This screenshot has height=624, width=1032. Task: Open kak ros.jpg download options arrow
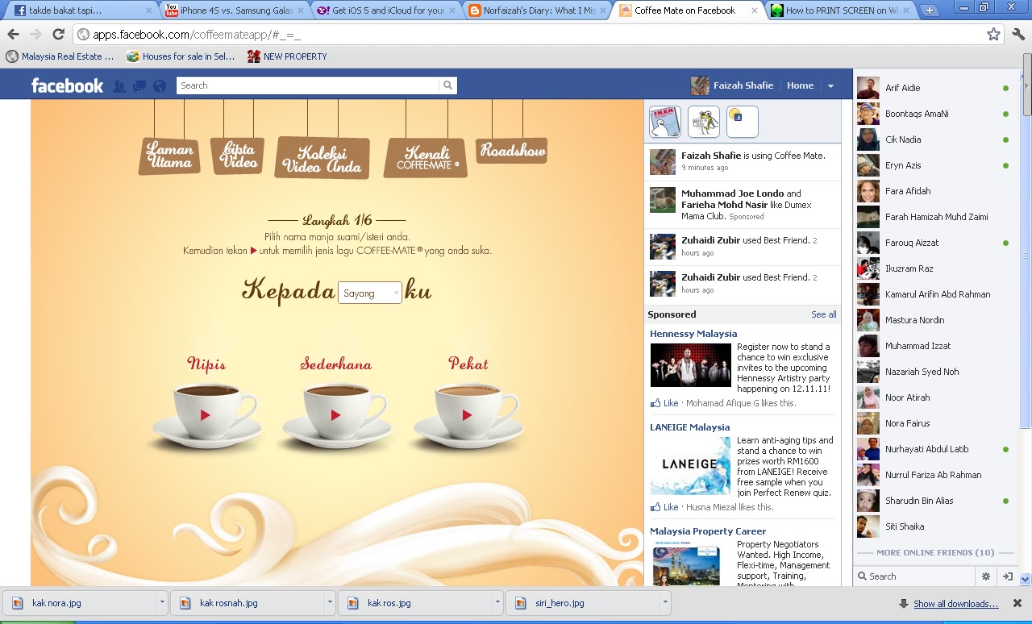pyautogui.click(x=497, y=602)
